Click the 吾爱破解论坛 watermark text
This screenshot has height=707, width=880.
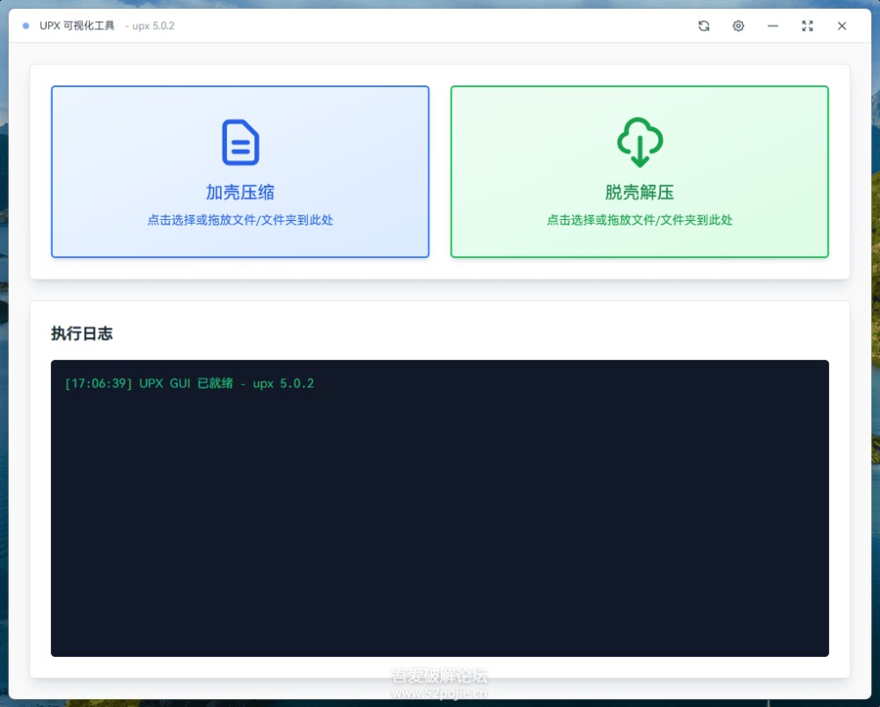439,676
